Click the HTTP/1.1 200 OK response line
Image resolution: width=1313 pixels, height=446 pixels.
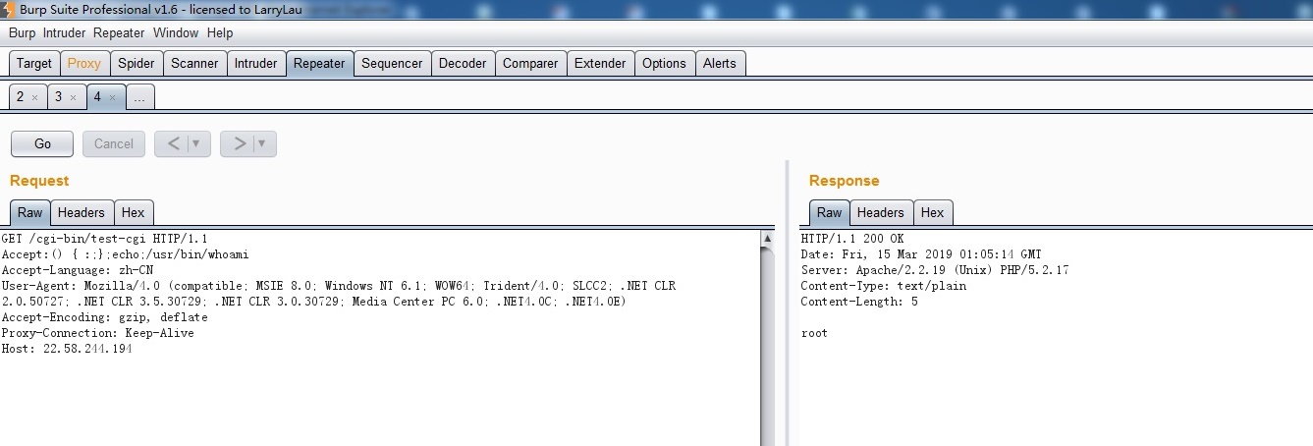pos(852,239)
